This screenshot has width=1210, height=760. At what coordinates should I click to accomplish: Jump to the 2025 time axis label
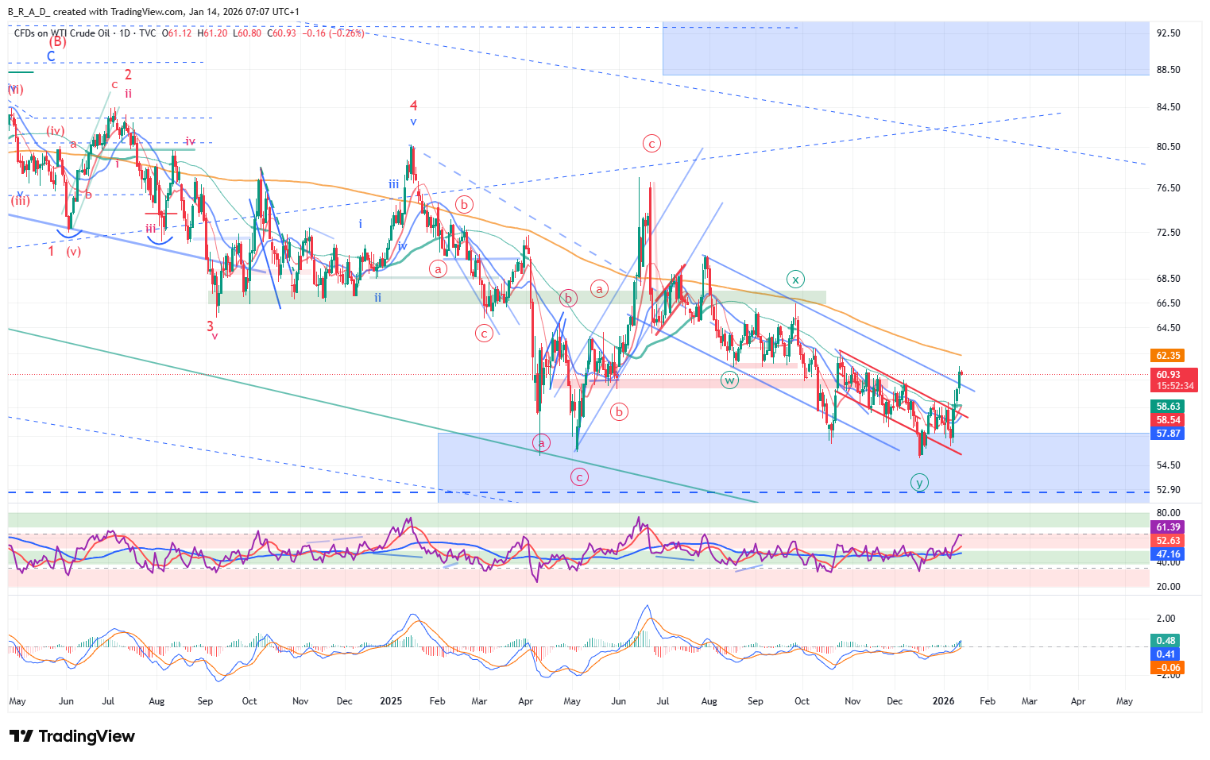391,701
